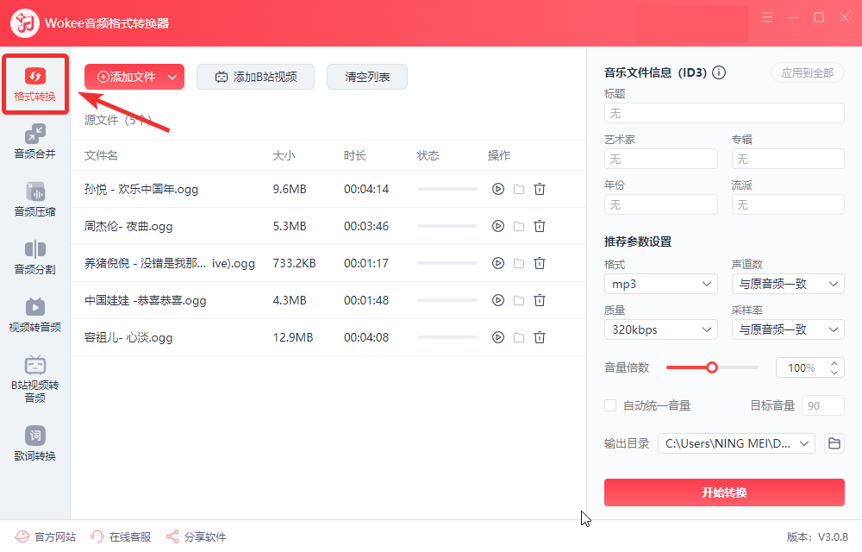
Task: Click the 12.9MB size cell
Action: [293, 337]
